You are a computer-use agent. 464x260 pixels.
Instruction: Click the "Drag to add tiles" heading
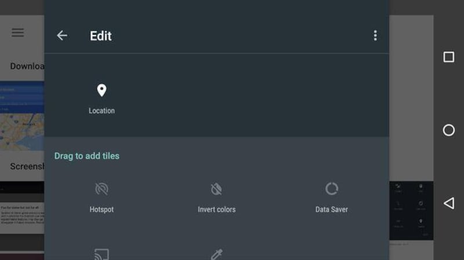pyautogui.click(x=87, y=156)
